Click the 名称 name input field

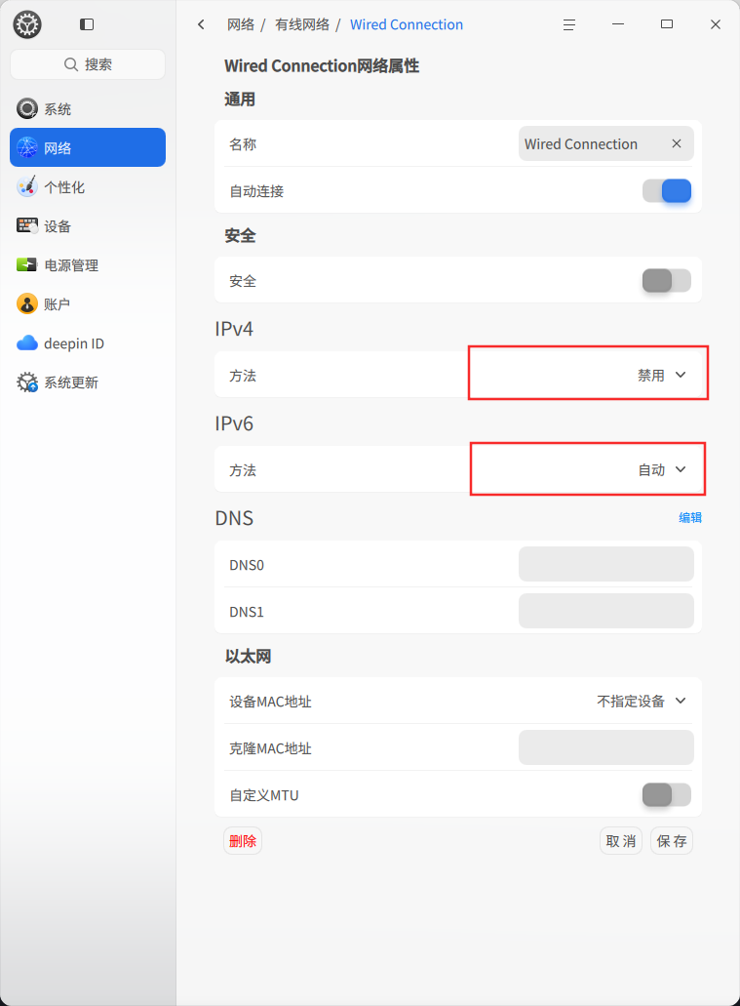pos(606,143)
